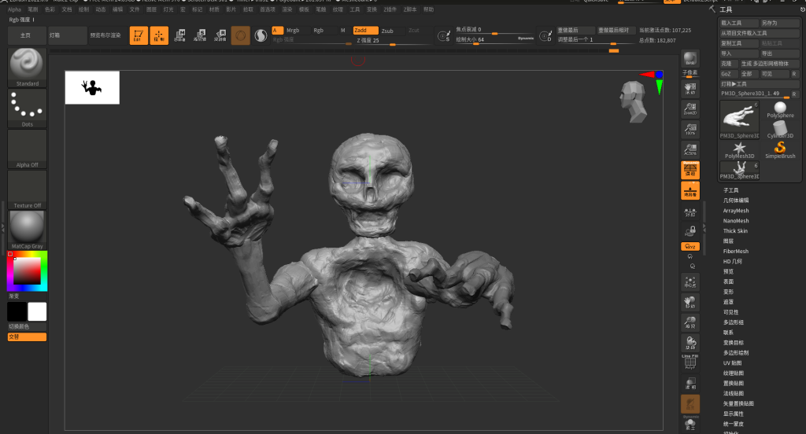
Task: Click the 100% actual size icon
Action: coord(690,129)
